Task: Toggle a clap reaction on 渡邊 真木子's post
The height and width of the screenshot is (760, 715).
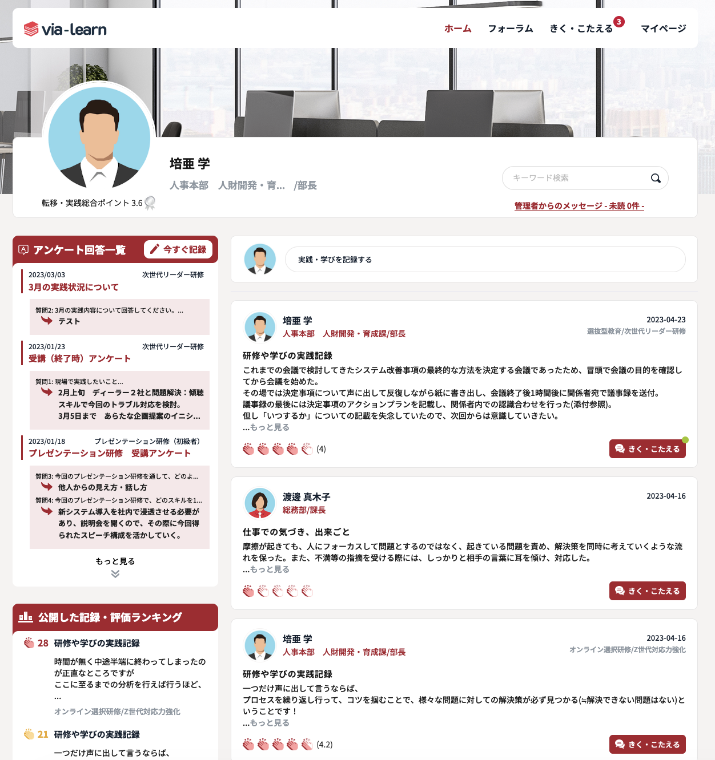Action: [249, 591]
